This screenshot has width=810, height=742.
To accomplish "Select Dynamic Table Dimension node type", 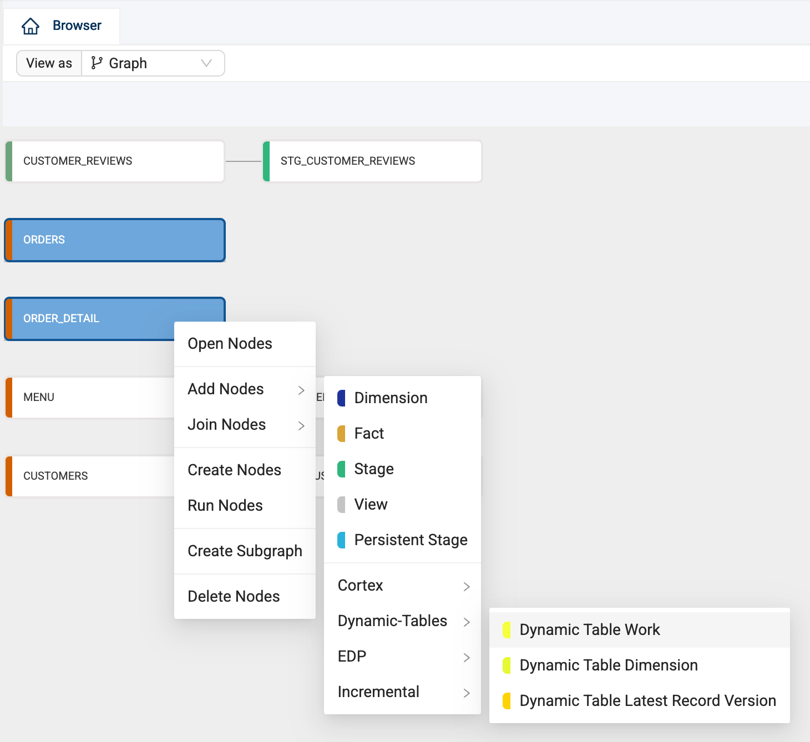I will point(609,665).
